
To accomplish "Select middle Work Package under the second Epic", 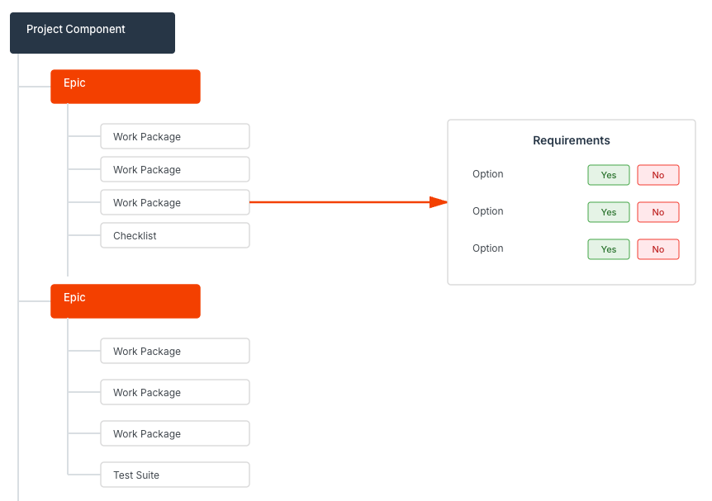I will [174, 393].
